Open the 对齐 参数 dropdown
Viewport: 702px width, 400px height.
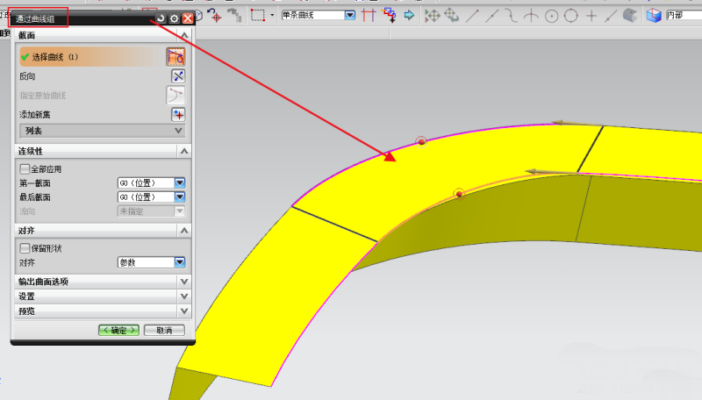tap(179, 262)
